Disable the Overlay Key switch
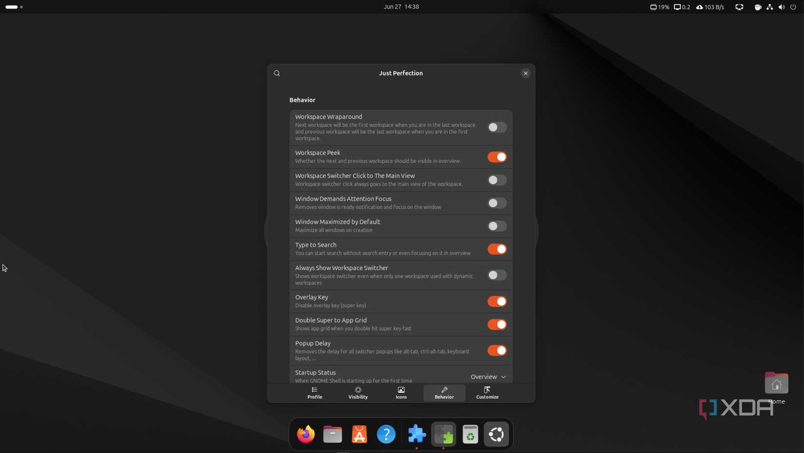This screenshot has height=453, width=804. [497, 302]
